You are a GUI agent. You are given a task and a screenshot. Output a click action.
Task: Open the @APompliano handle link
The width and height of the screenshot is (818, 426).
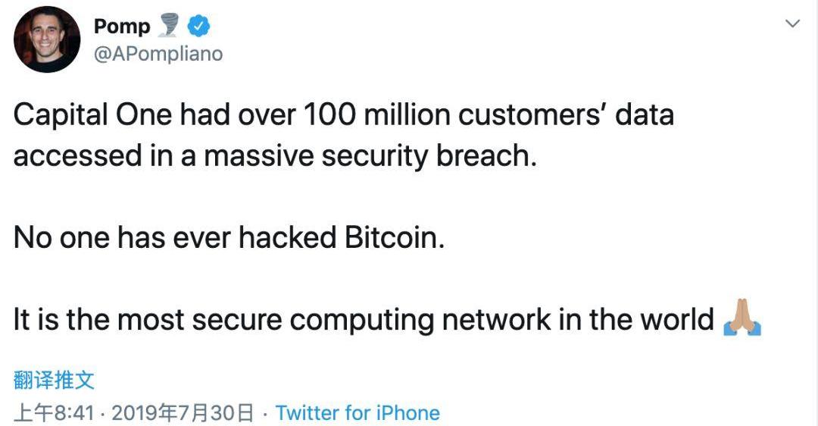point(158,54)
